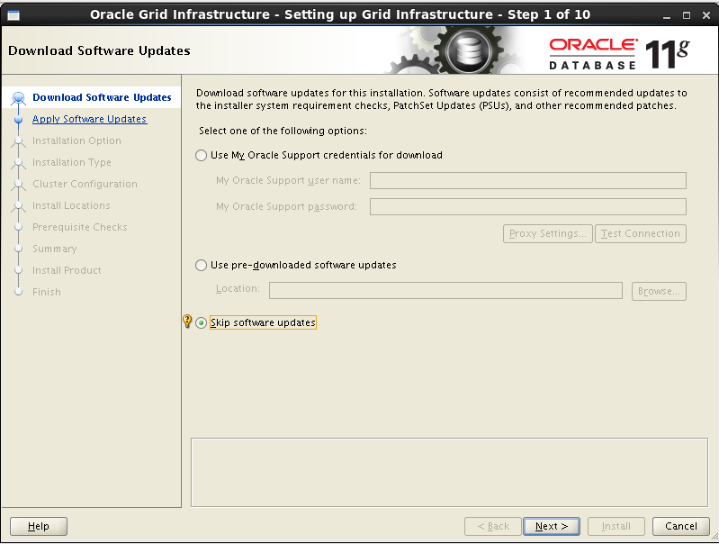This screenshot has width=719, height=544.
Task: Click the Download Software Updates page heading
Action: coord(99,50)
